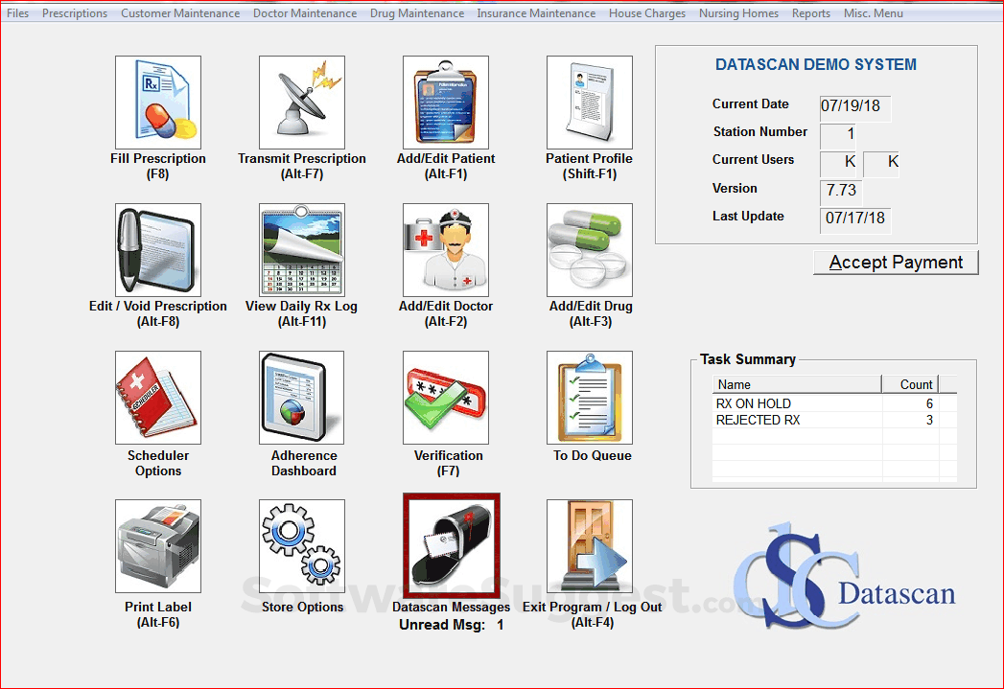Open Add/Edit Patient
Screen dimensions: 1004x689
click(445, 102)
